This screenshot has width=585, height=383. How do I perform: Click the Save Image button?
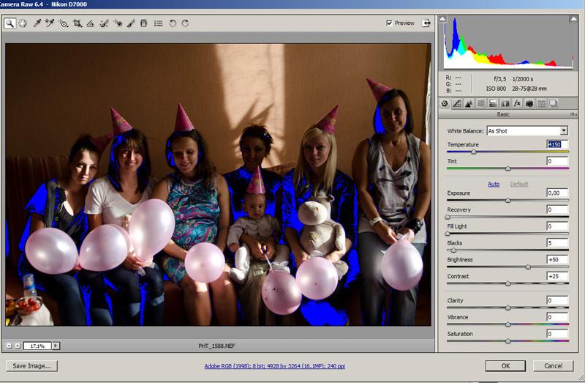pos(31,366)
